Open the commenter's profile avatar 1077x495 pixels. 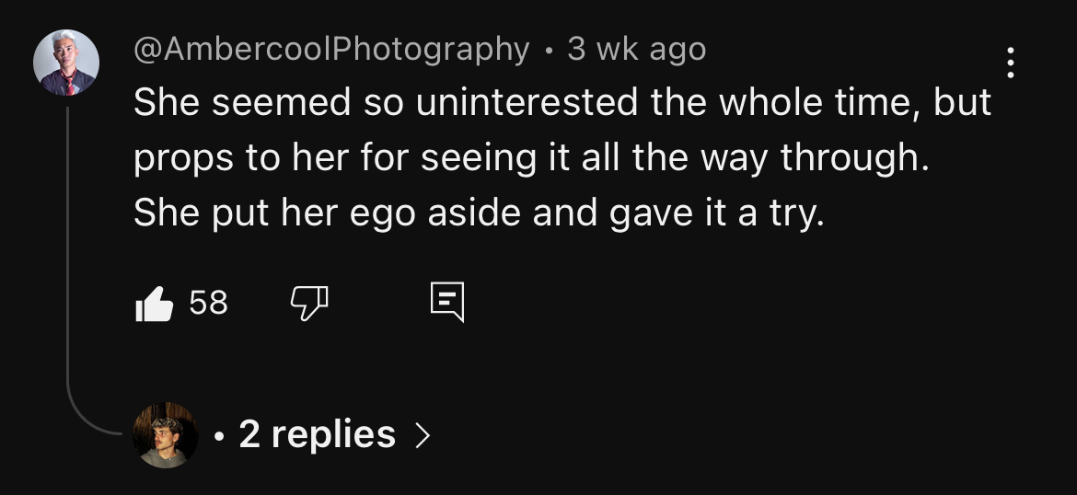coord(66,63)
